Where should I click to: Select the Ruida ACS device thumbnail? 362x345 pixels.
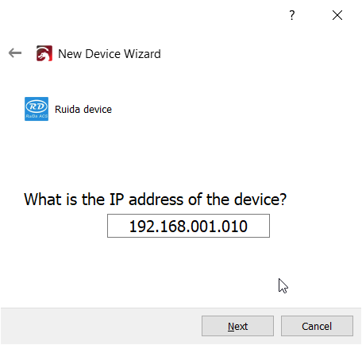(37, 109)
